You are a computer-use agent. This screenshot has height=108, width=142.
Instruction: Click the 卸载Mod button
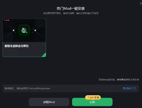pyautogui.click(x=49, y=102)
